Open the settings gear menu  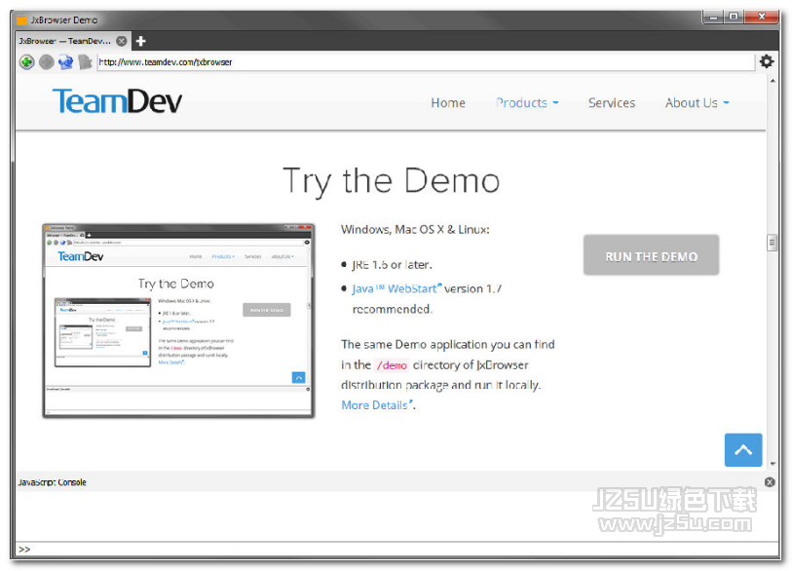(x=767, y=61)
